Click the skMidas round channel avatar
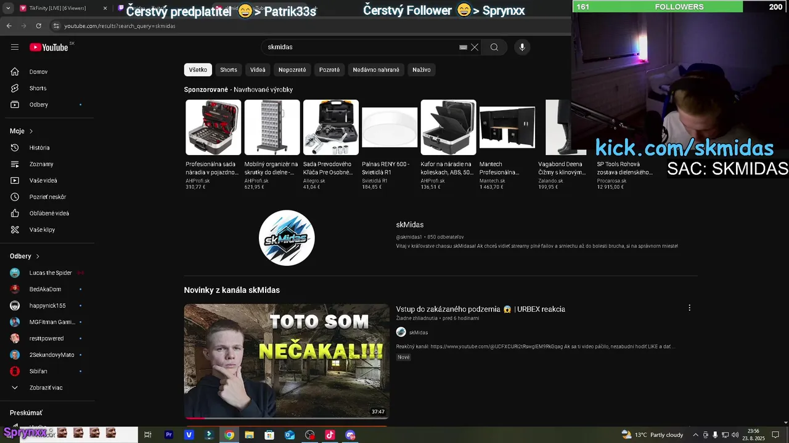The width and height of the screenshot is (789, 443). 287,238
